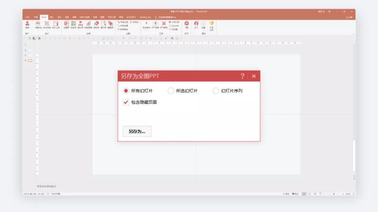
Task: Click the 另存为... button
Action: tap(137, 131)
